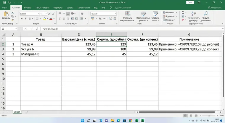The height and width of the screenshot is (123, 225).
Task: Switch to the Формулы ribbon tab
Action: coord(58,8)
